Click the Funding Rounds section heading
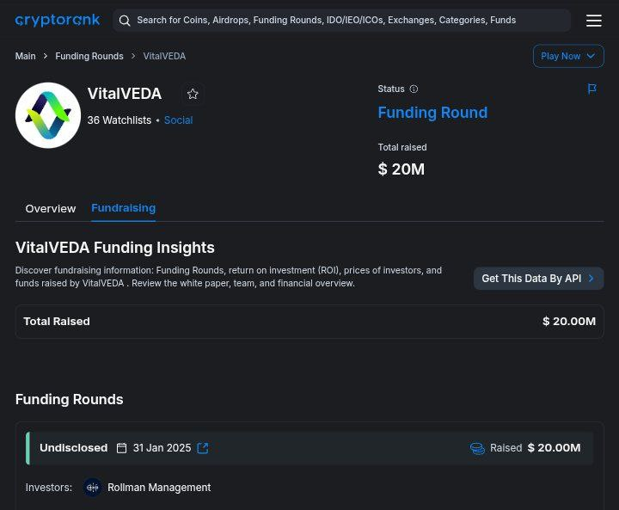The height and width of the screenshot is (510, 619). [x=69, y=399]
